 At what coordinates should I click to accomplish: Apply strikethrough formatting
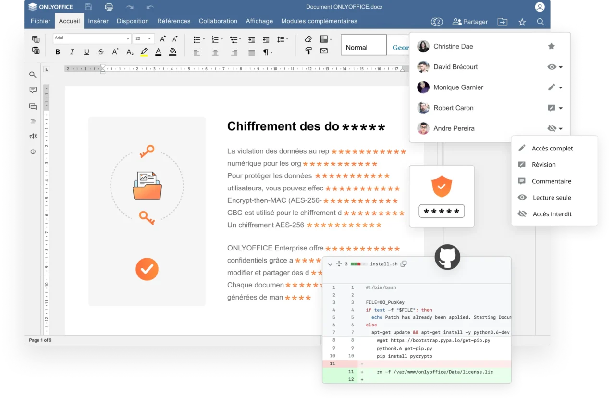point(101,52)
